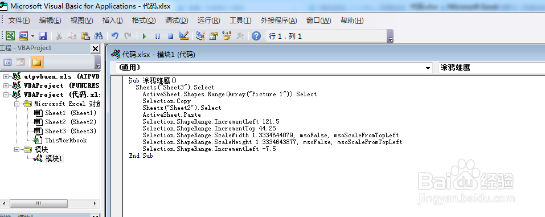Image resolution: width=545 pixels, height=217 pixels.
Task: Click the Undo arrow icon
Action: (115, 36)
